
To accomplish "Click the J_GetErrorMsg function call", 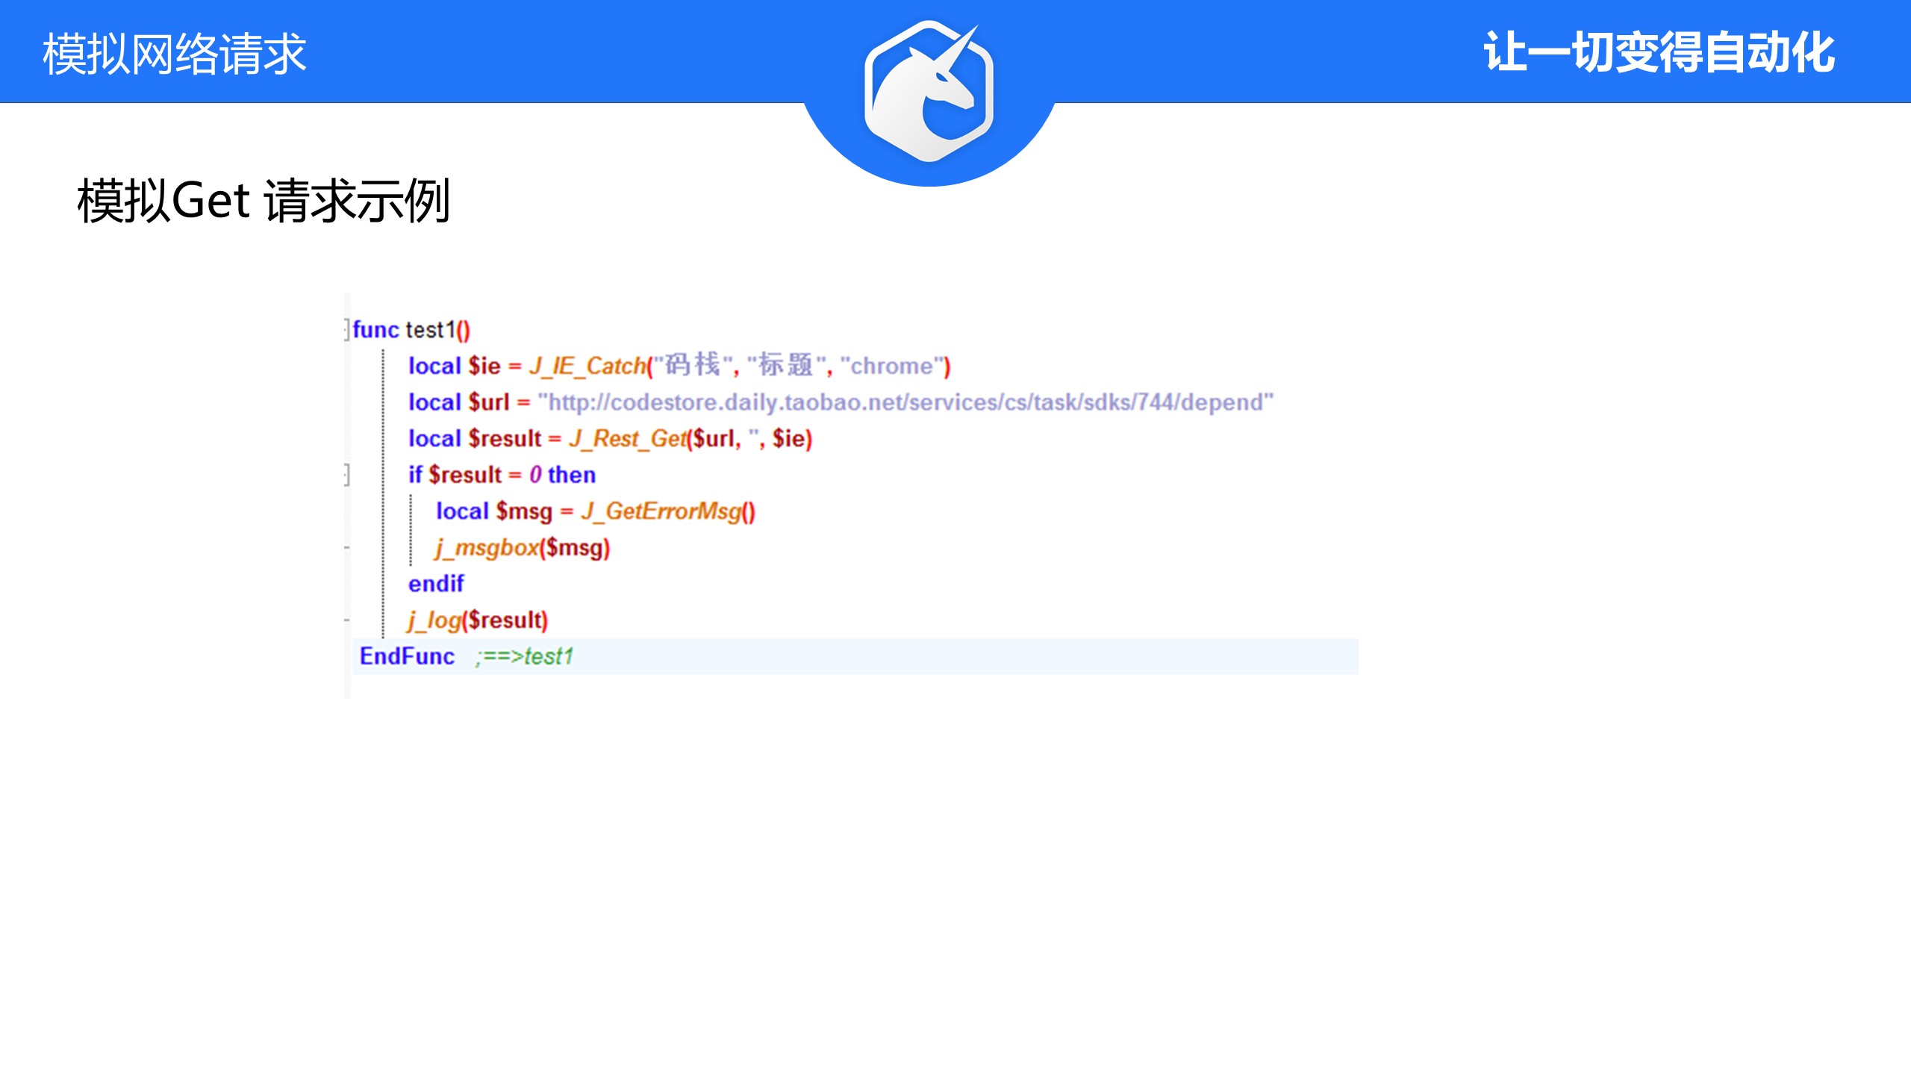I will pos(661,511).
